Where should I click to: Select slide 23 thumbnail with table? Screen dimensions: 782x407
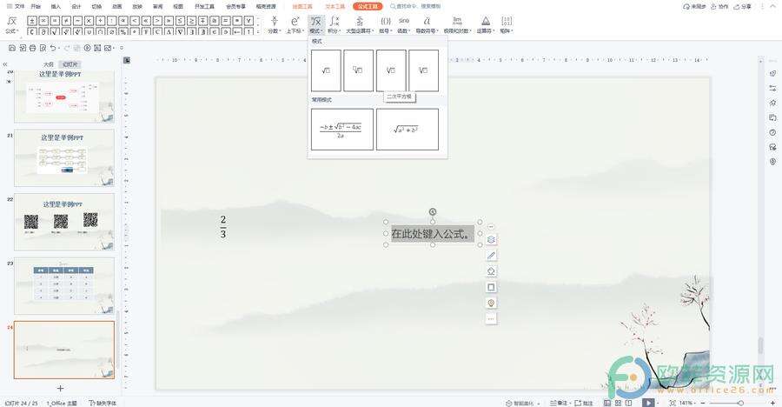(x=64, y=285)
